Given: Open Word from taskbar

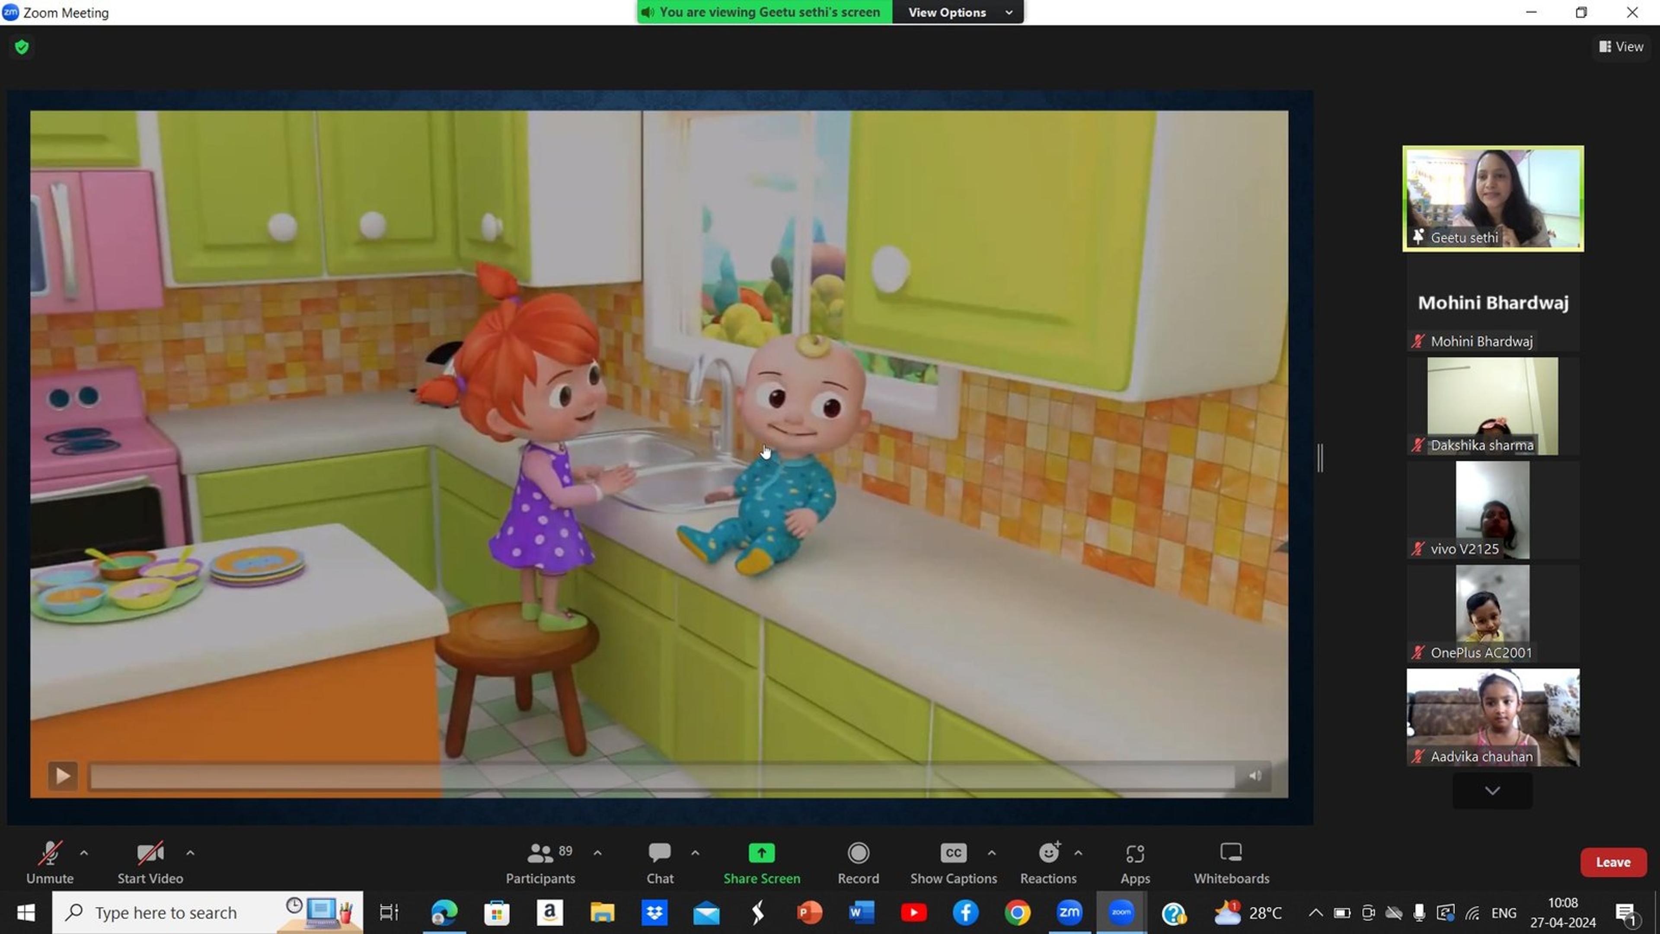Looking at the screenshot, I should click(x=862, y=912).
